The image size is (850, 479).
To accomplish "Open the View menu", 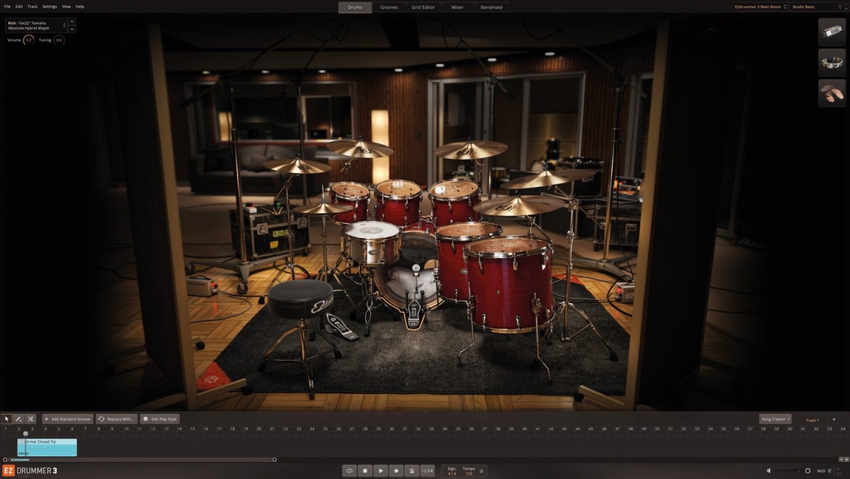I will 66,6.
